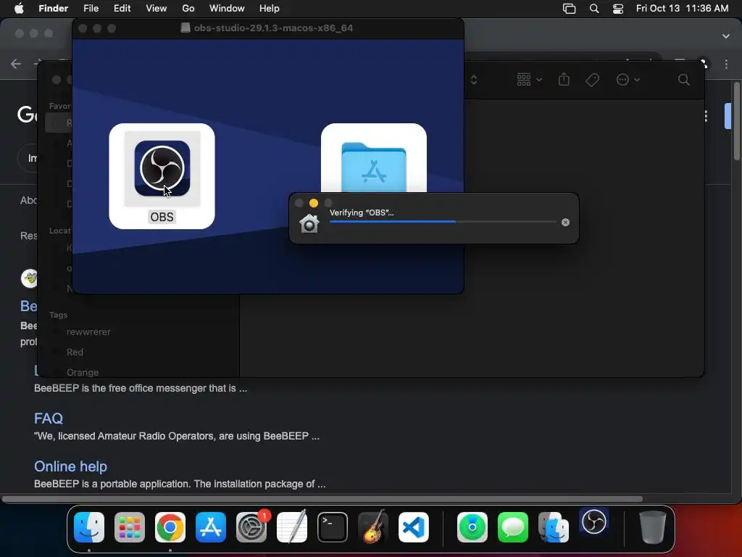Open the Finder menu
742x557 pixels.
point(53,9)
